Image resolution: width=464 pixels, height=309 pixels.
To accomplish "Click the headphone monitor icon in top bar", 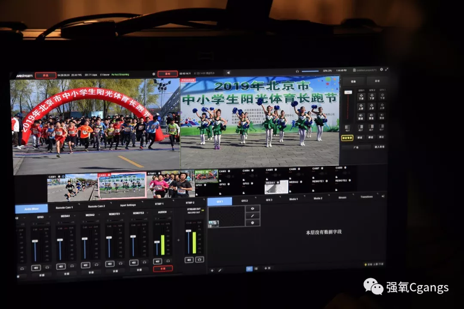I will (297, 71).
